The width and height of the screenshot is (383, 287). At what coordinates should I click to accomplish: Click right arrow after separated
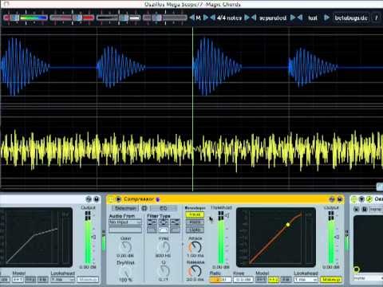point(293,18)
